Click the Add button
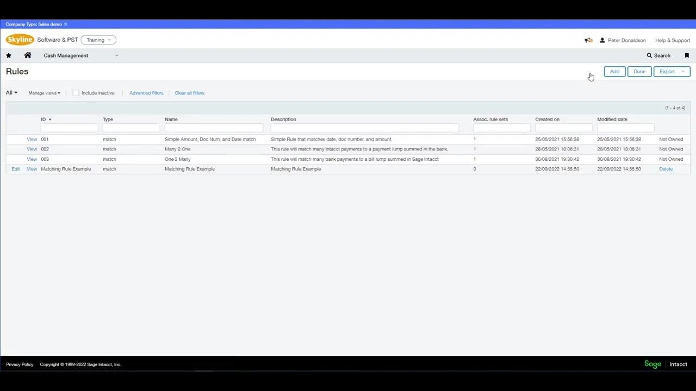The image size is (696, 391). 614,72
